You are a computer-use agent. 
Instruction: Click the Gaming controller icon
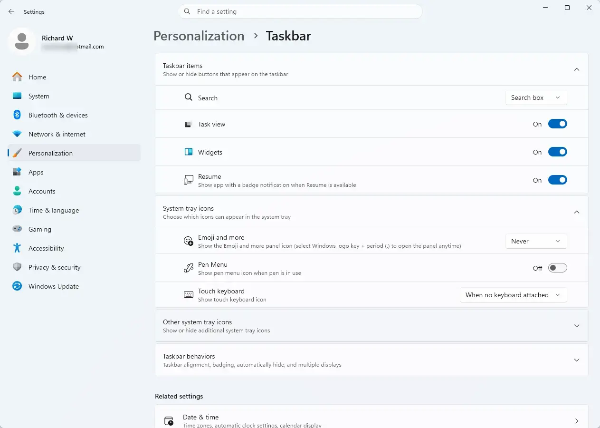17,229
